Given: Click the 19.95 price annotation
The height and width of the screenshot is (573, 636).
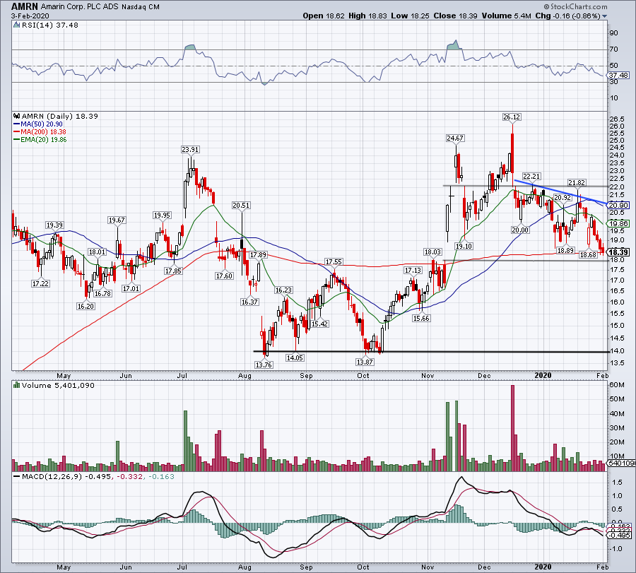Looking at the screenshot, I should 162,215.
